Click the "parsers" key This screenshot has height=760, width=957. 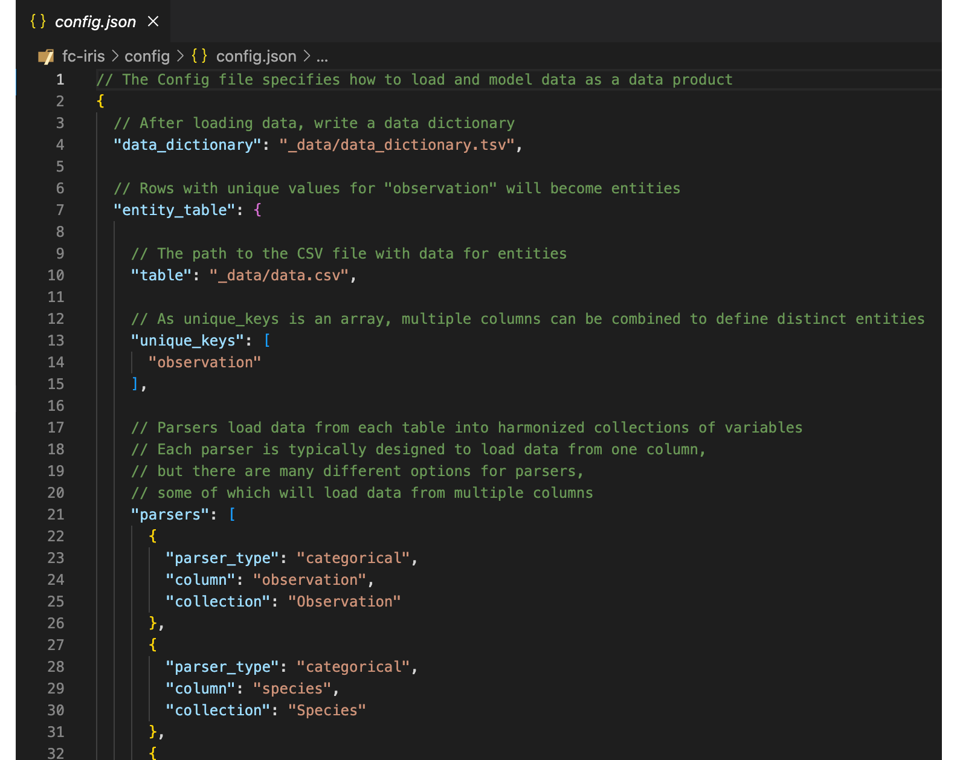tap(170, 515)
